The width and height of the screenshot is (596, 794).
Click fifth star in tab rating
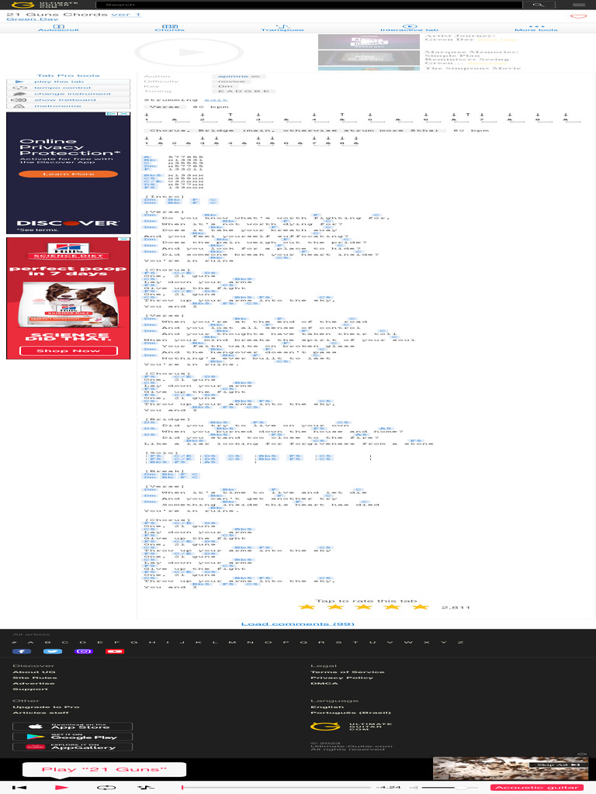tap(420, 606)
